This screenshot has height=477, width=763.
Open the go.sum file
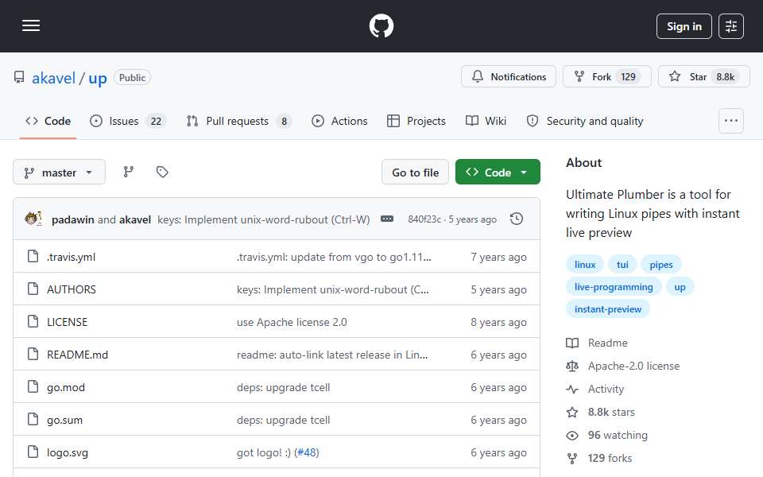point(64,420)
